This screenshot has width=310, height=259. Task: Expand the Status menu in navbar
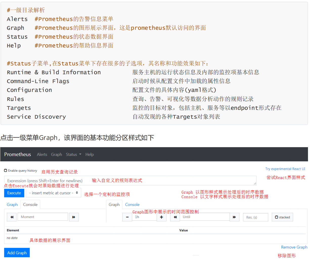tap(74, 154)
